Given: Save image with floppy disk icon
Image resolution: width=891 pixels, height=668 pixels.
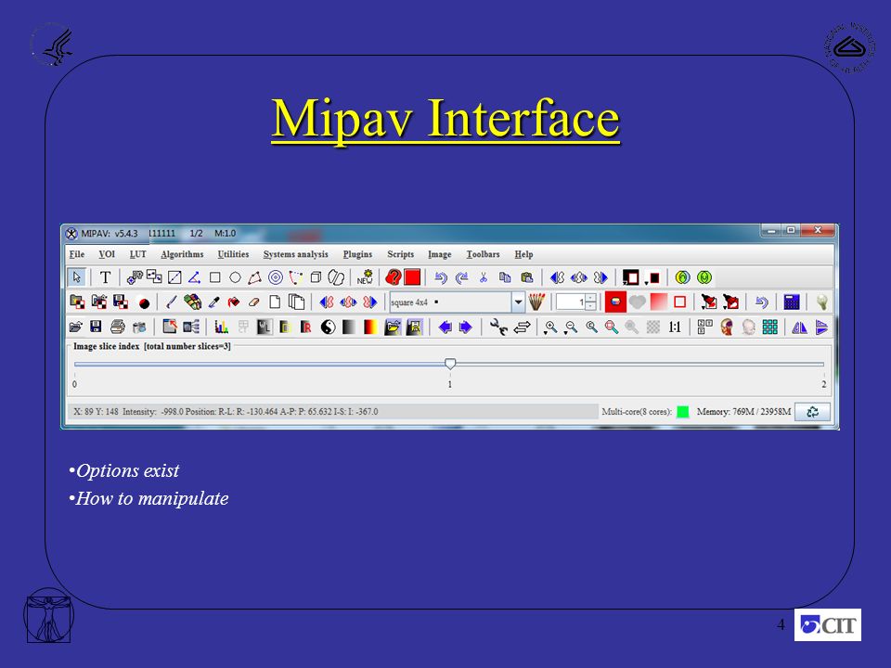Looking at the screenshot, I should [96, 327].
